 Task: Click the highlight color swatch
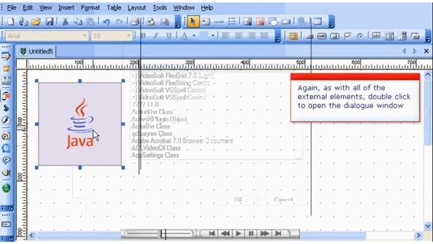pyautogui.click(x=204, y=36)
